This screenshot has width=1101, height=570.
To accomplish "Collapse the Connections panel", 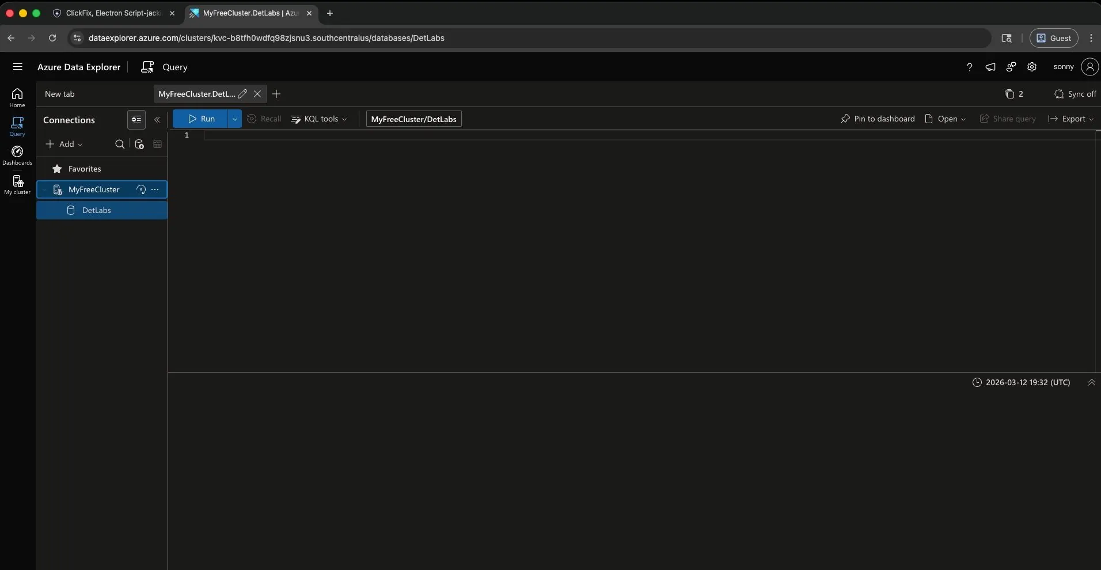I will coord(157,120).
